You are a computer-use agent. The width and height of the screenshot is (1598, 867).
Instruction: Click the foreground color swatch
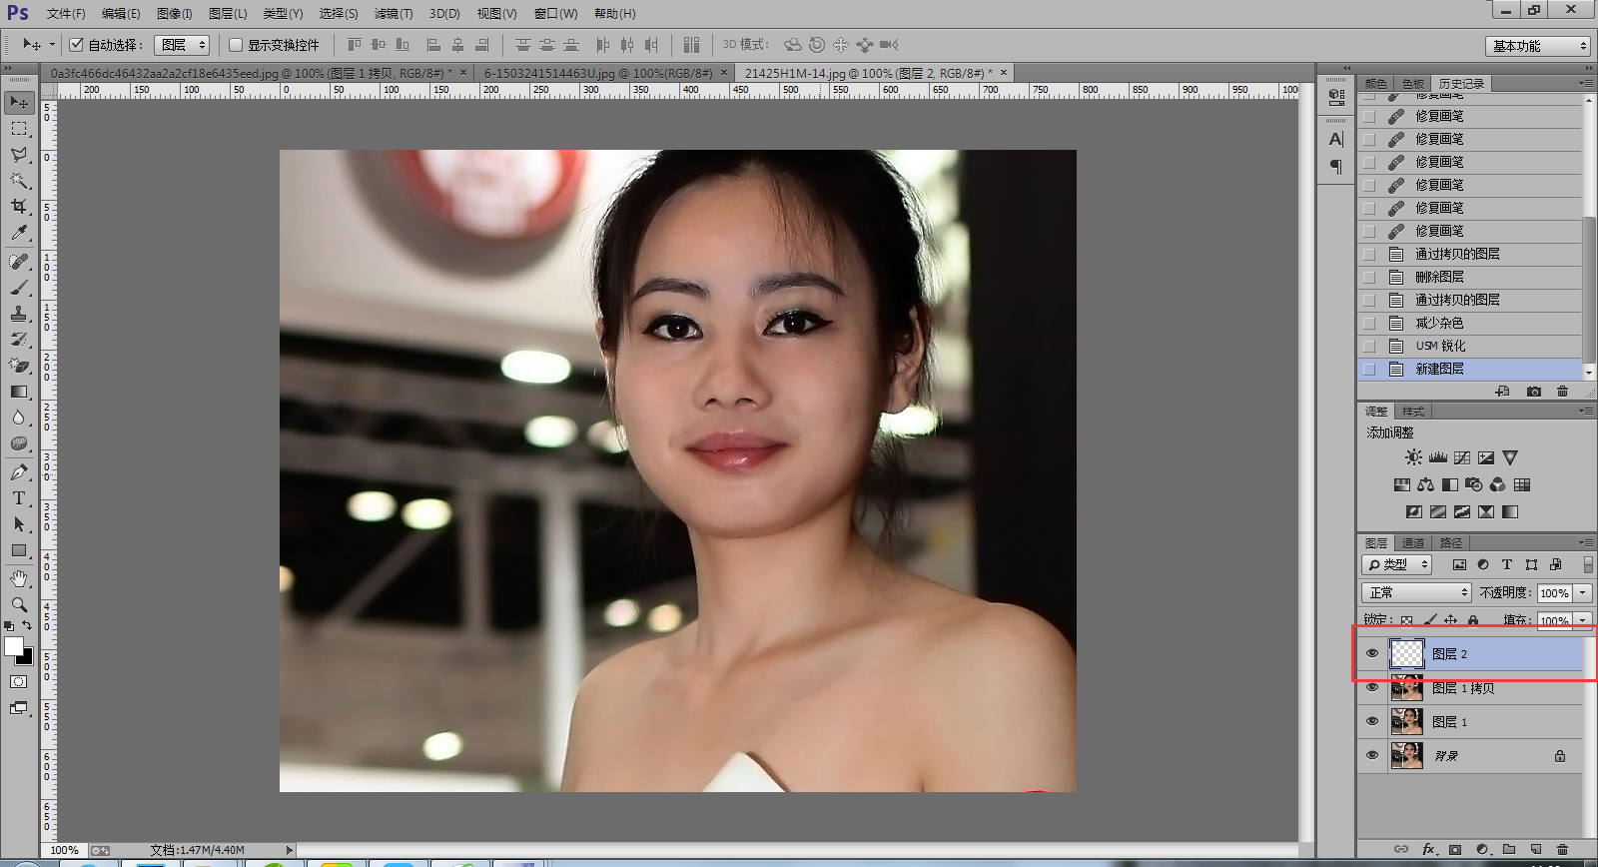[13, 646]
